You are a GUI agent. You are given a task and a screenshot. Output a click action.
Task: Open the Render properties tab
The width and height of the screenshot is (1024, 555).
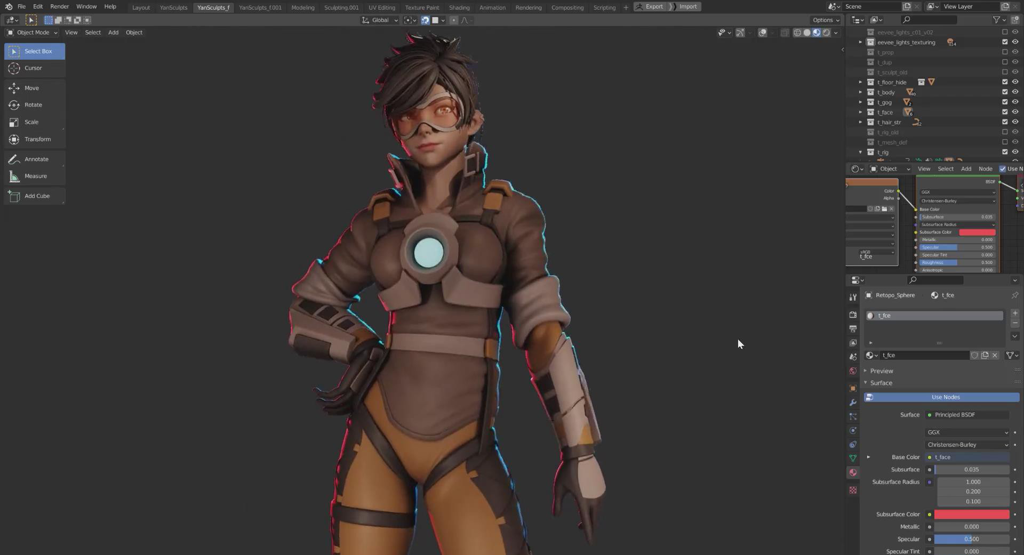(x=853, y=315)
